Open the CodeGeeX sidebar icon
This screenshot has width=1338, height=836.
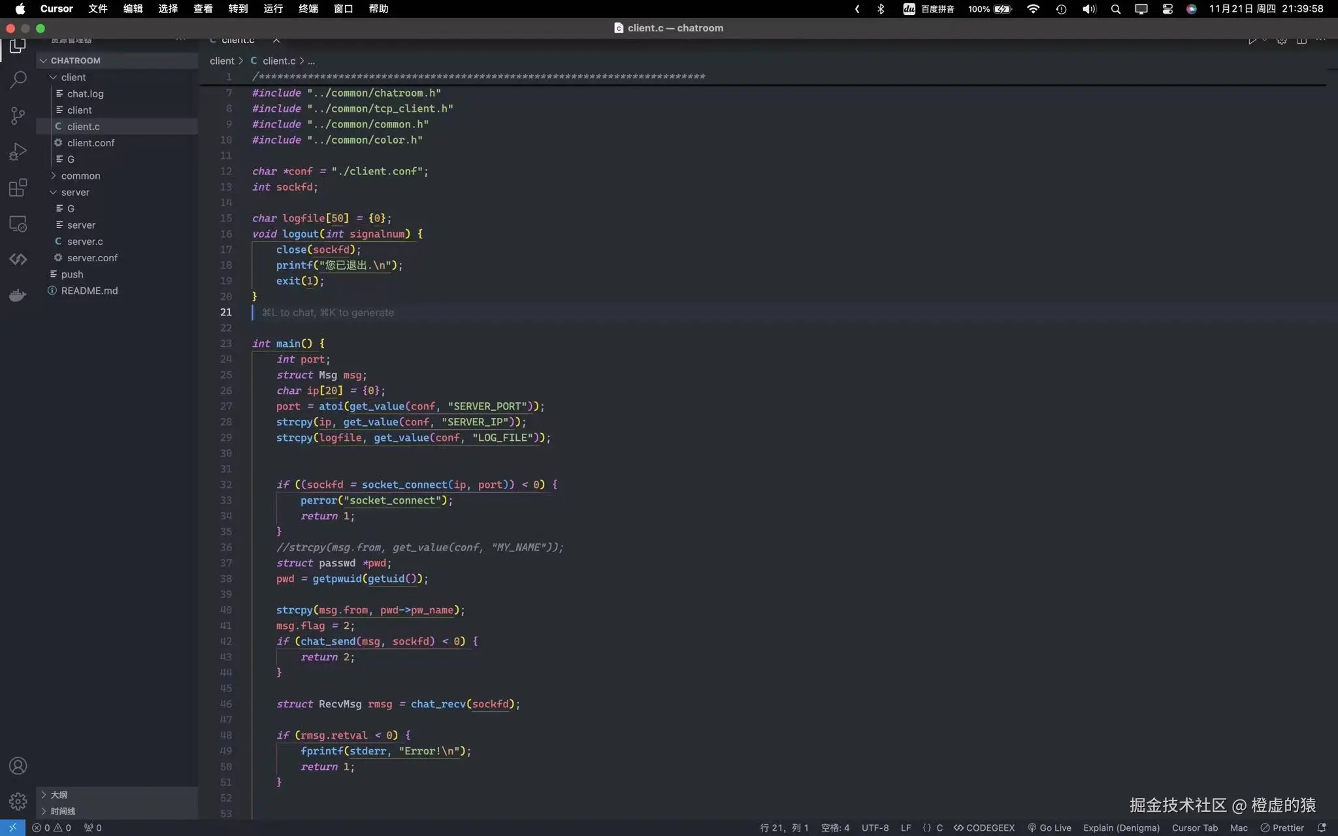(x=18, y=259)
